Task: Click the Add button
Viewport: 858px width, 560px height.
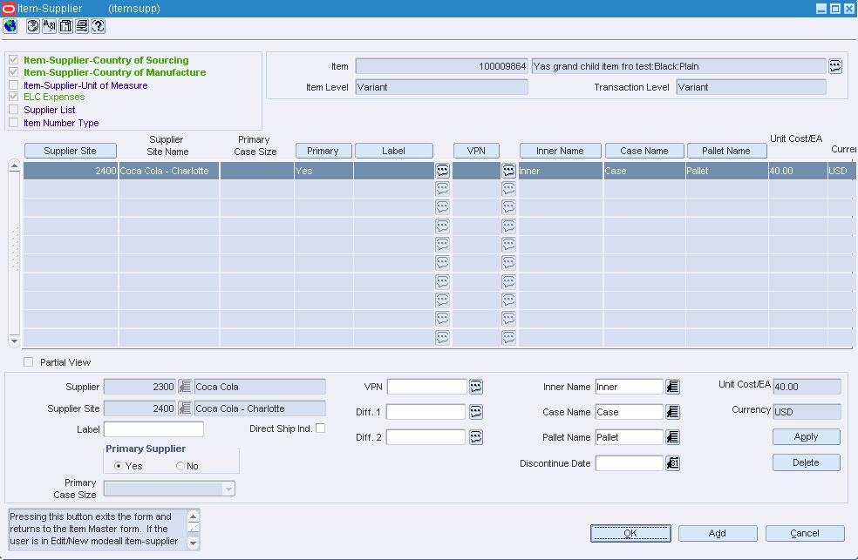Action: pos(718,533)
